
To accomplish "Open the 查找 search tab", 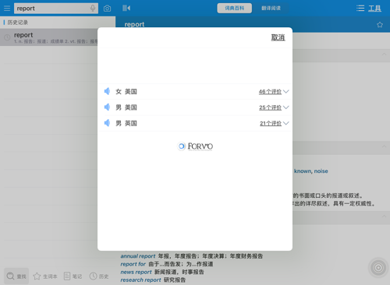I will click(16, 276).
